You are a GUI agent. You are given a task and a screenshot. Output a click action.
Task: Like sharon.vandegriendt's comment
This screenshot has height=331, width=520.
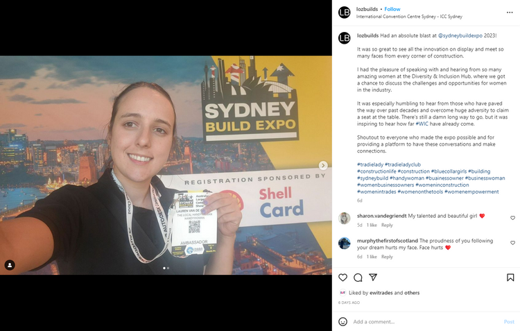click(x=512, y=218)
